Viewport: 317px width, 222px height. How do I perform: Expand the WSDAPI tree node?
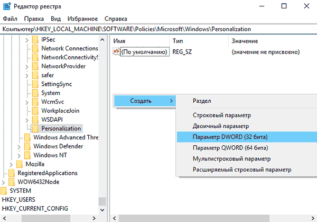[x=27, y=120]
